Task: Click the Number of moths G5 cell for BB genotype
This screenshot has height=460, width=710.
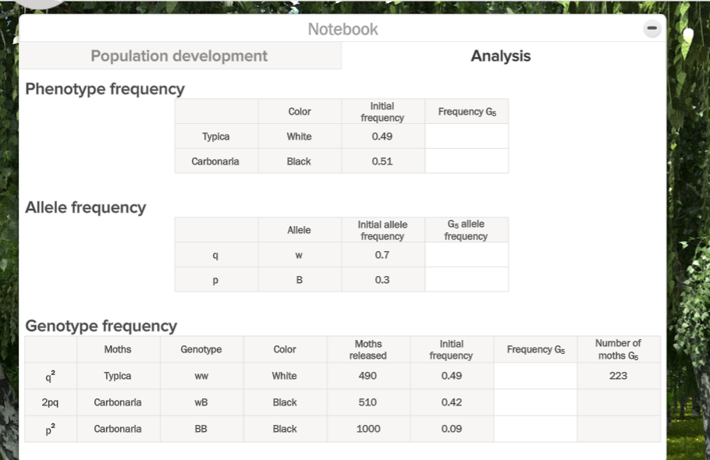Action: pyautogui.click(x=619, y=428)
